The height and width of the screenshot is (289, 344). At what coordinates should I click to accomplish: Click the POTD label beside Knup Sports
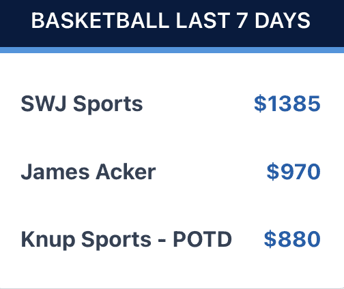[203, 239]
